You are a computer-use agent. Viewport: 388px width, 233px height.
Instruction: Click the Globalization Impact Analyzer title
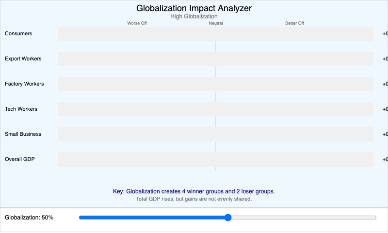(x=194, y=8)
